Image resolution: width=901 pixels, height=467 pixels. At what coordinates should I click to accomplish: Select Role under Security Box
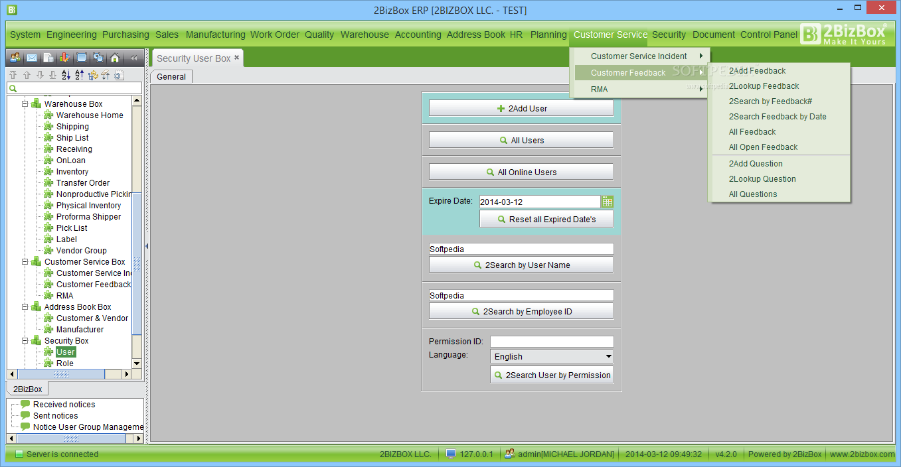tap(65, 364)
